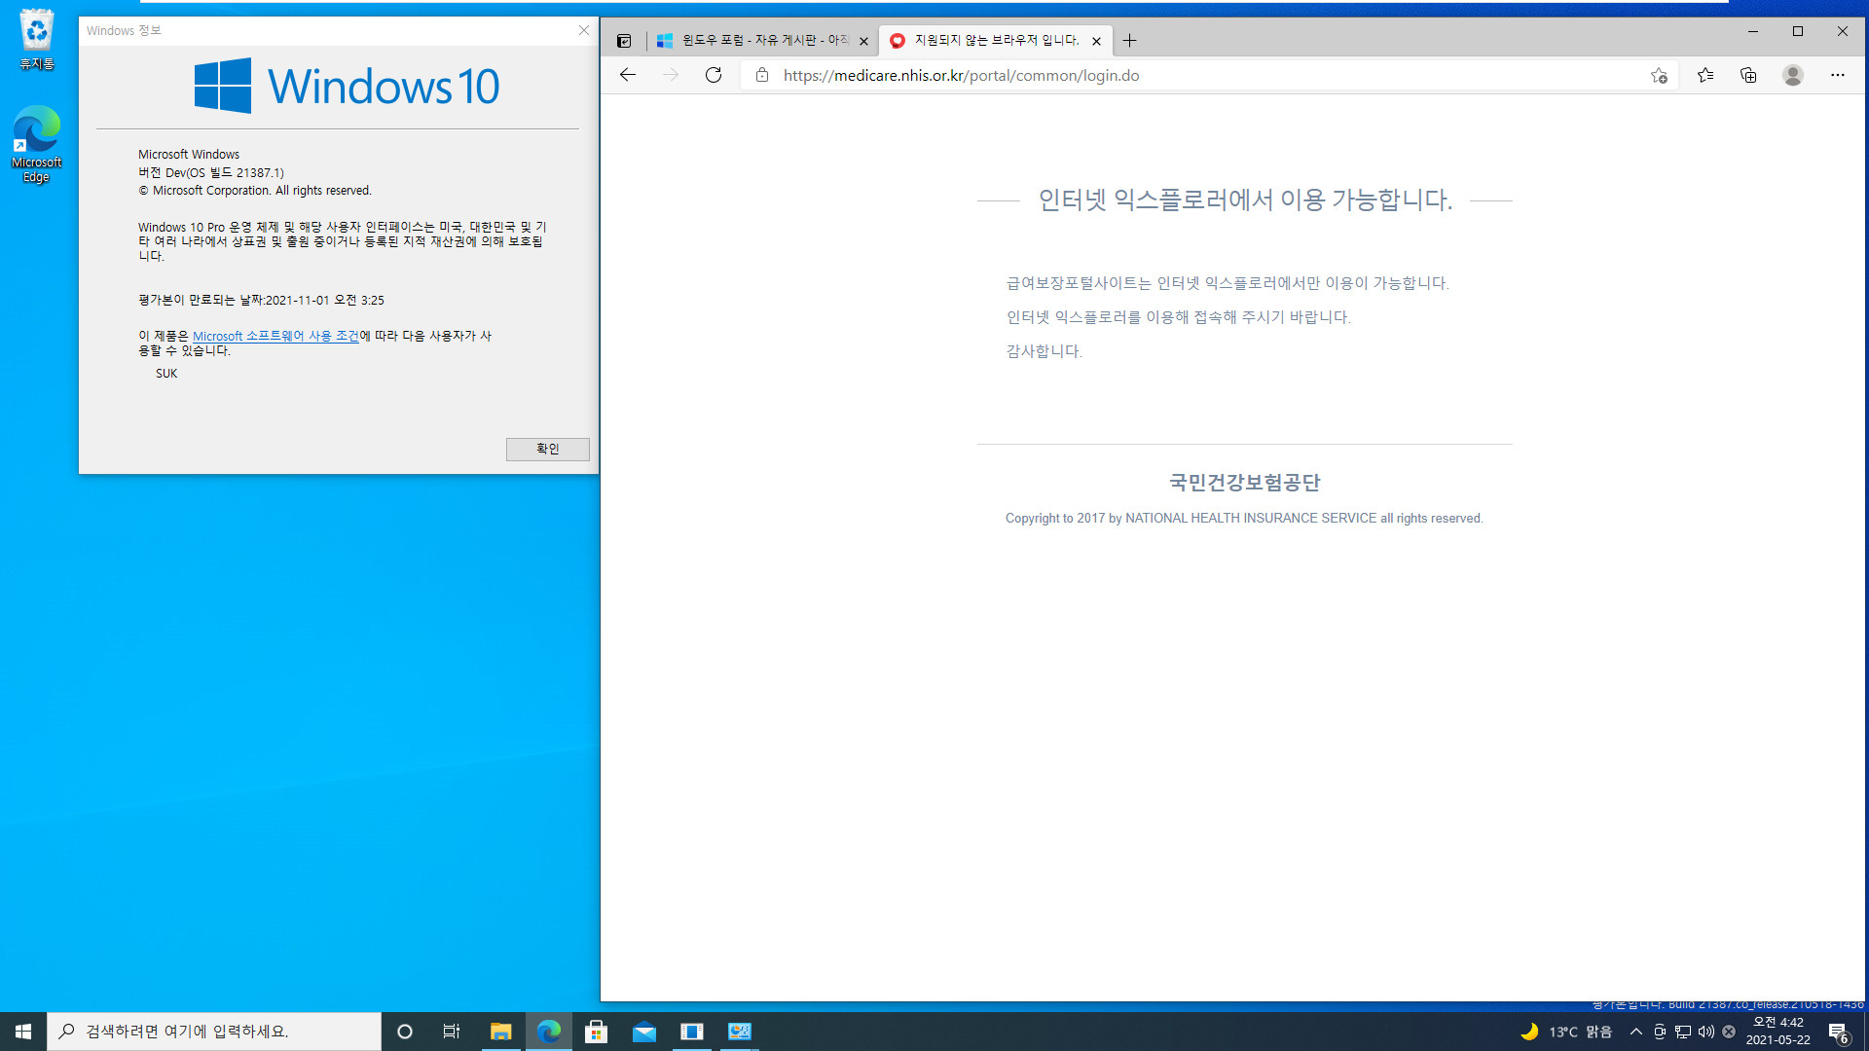This screenshot has height=1051, width=1869.
Task: Click the NATIONAL HEALTH INSURANCE SERVICE copyright line
Action: click(x=1244, y=519)
